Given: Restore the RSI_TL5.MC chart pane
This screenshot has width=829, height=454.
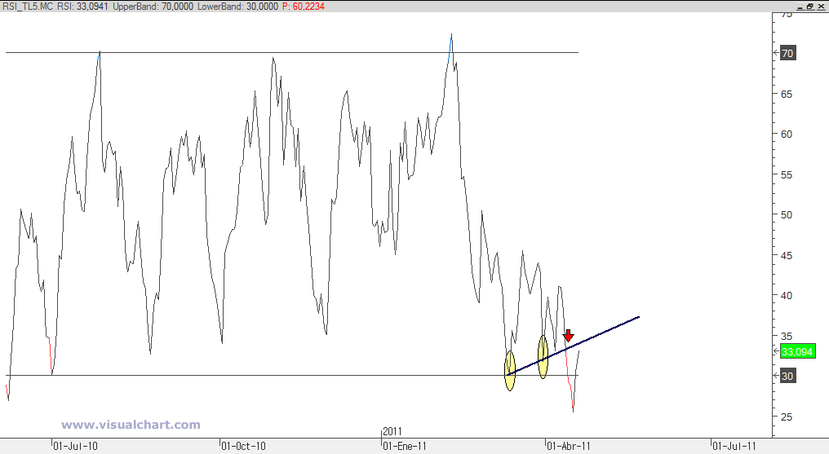Looking at the screenshot, I should click(810, 7).
